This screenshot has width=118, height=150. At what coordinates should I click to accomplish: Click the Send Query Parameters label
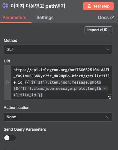25,129
